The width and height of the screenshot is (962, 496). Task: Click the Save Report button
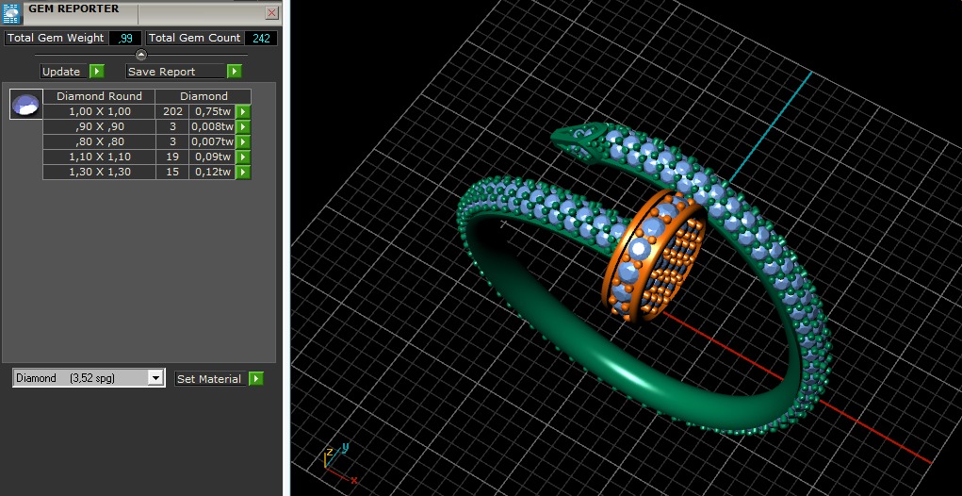(176, 72)
